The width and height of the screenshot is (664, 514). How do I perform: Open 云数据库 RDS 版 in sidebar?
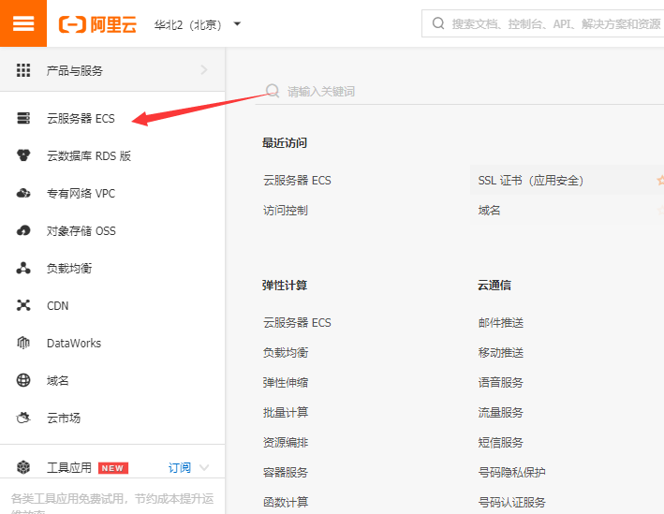click(x=89, y=156)
